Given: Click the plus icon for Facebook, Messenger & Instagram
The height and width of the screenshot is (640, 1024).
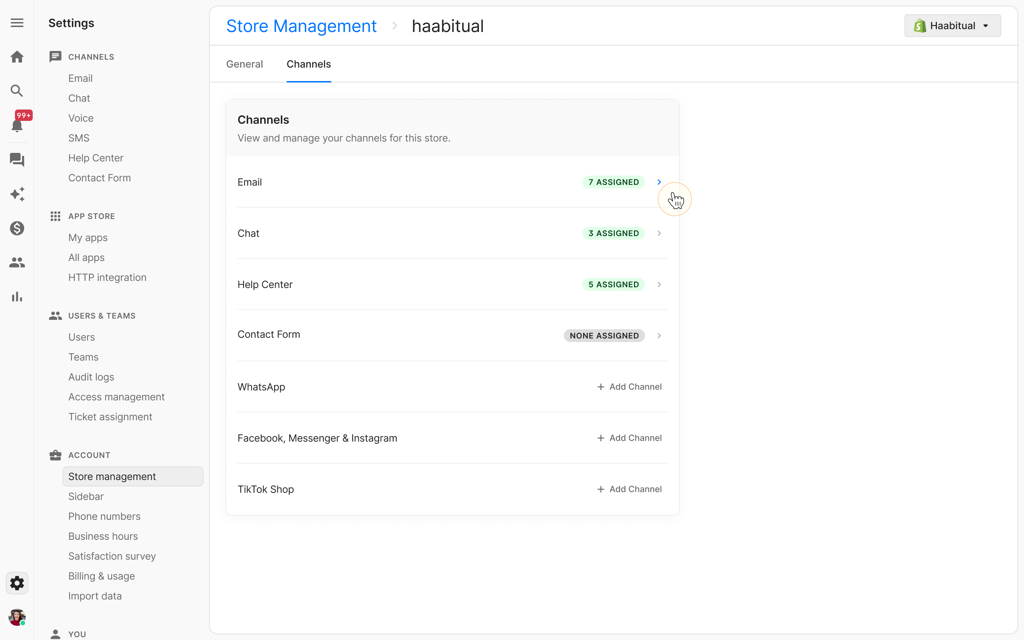Looking at the screenshot, I should (601, 438).
